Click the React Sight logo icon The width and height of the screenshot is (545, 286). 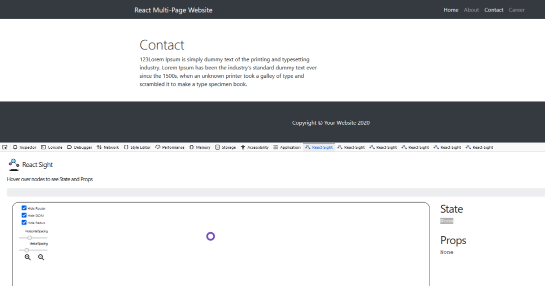coord(14,164)
